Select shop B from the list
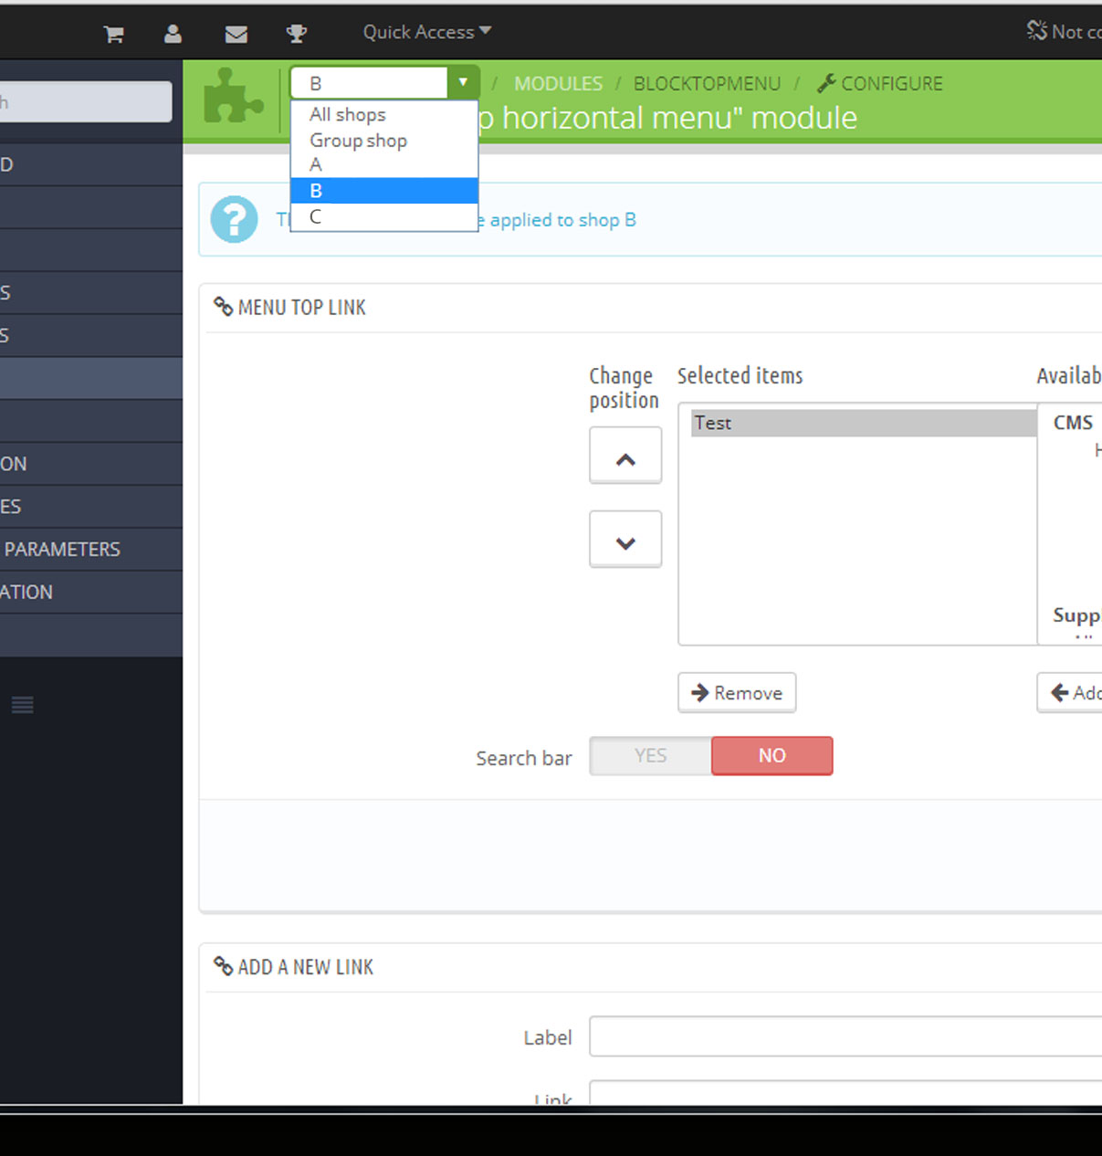1102x1156 pixels. (x=384, y=191)
